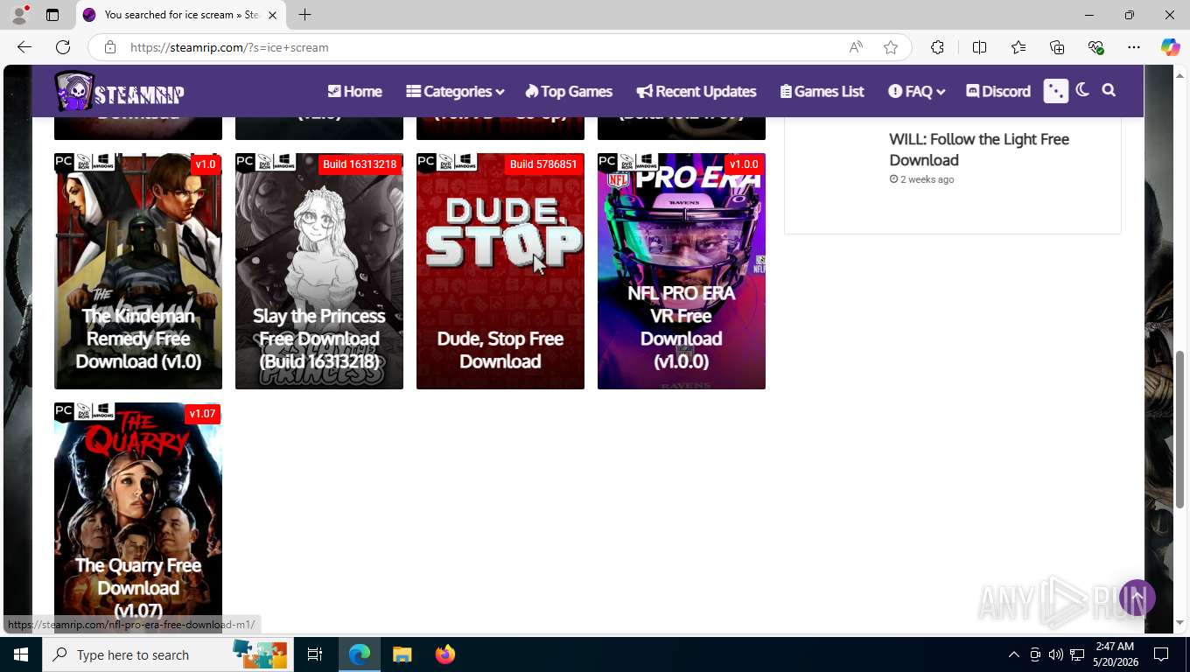Click the Build 16313218 version badge
The image size is (1190, 672).
tap(360, 164)
